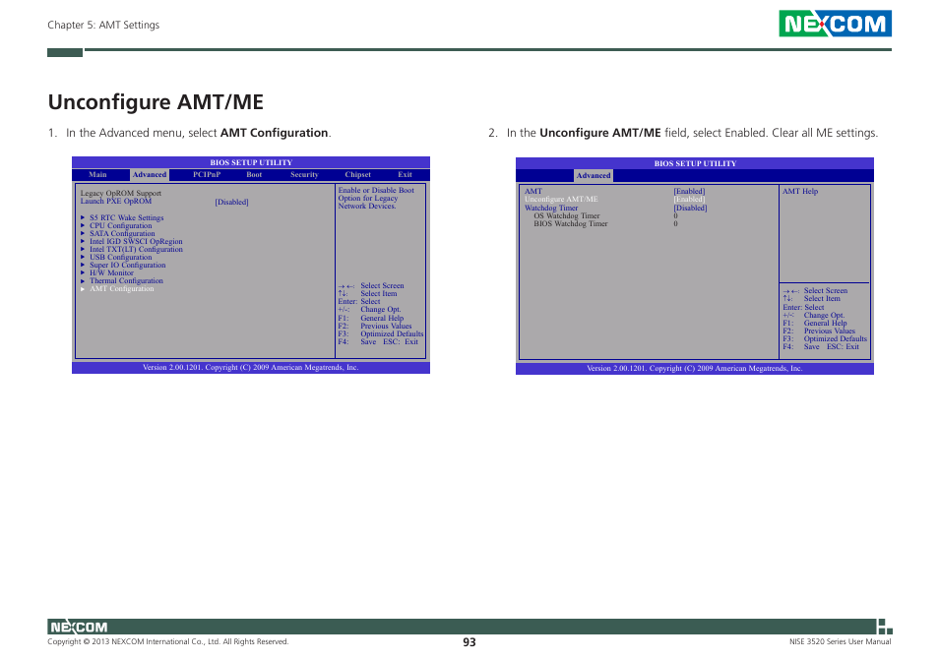Click bold 'Unconfigure AMT/ME' in step 2 instruction

point(600,133)
